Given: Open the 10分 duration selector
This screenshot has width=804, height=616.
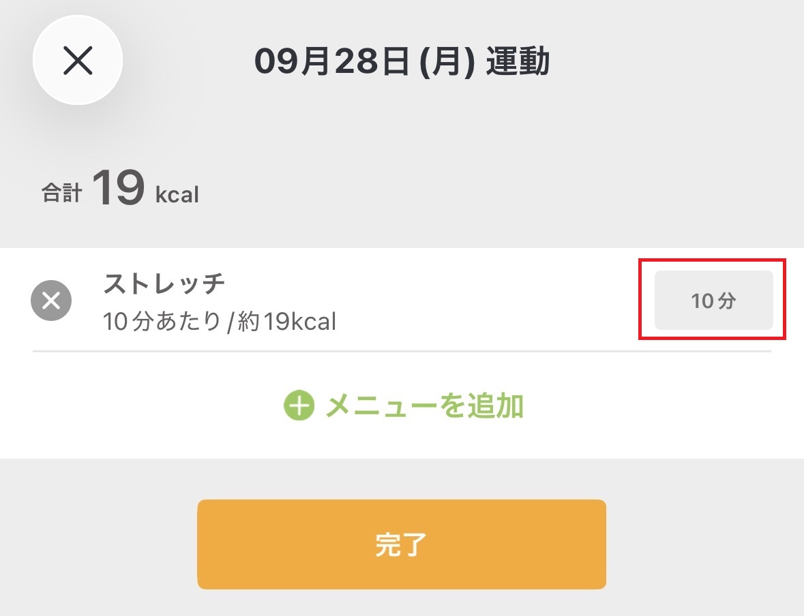Looking at the screenshot, I should tap(713, 301).
